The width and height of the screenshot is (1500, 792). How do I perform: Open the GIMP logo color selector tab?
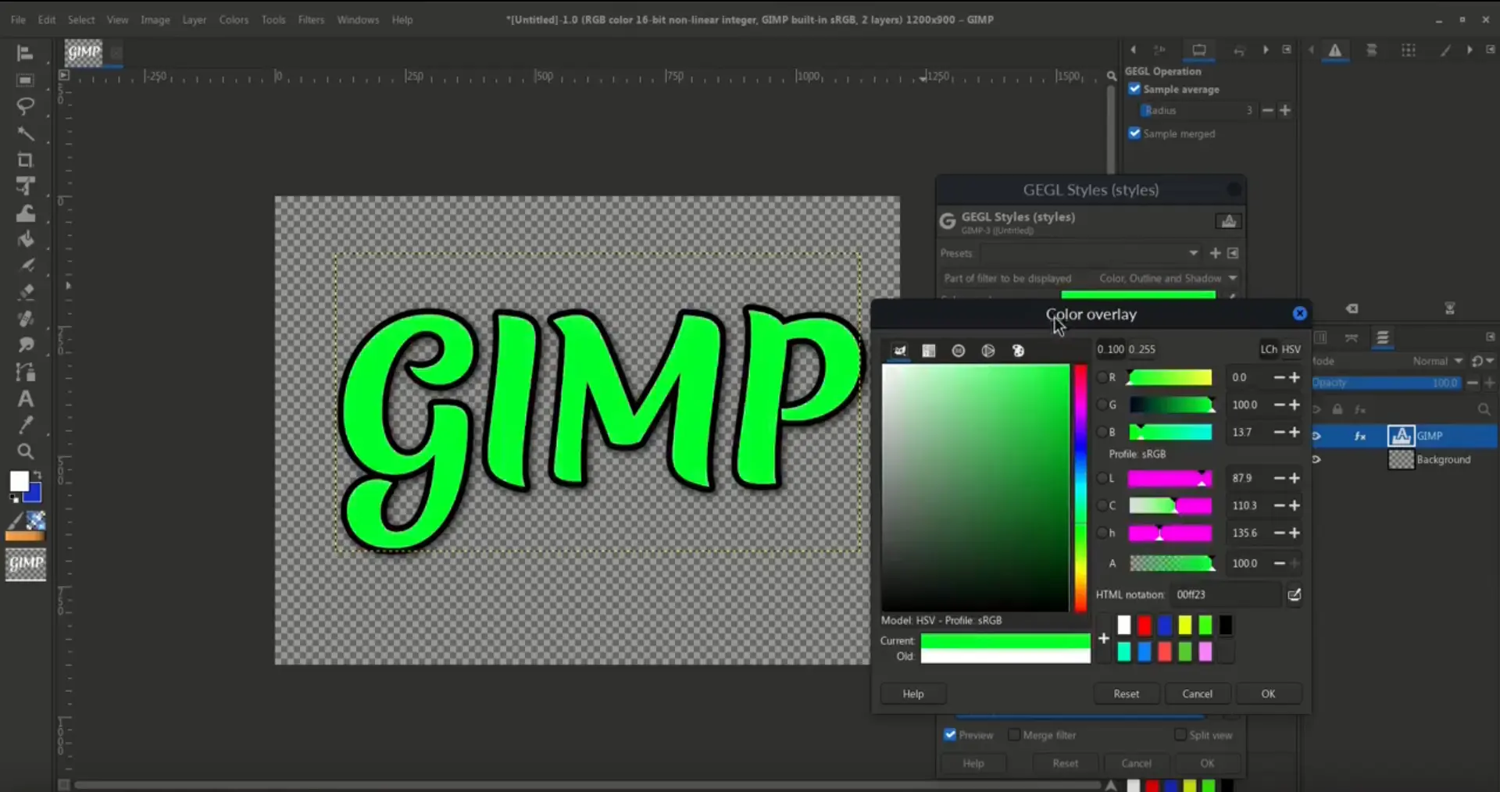(900, 351)
